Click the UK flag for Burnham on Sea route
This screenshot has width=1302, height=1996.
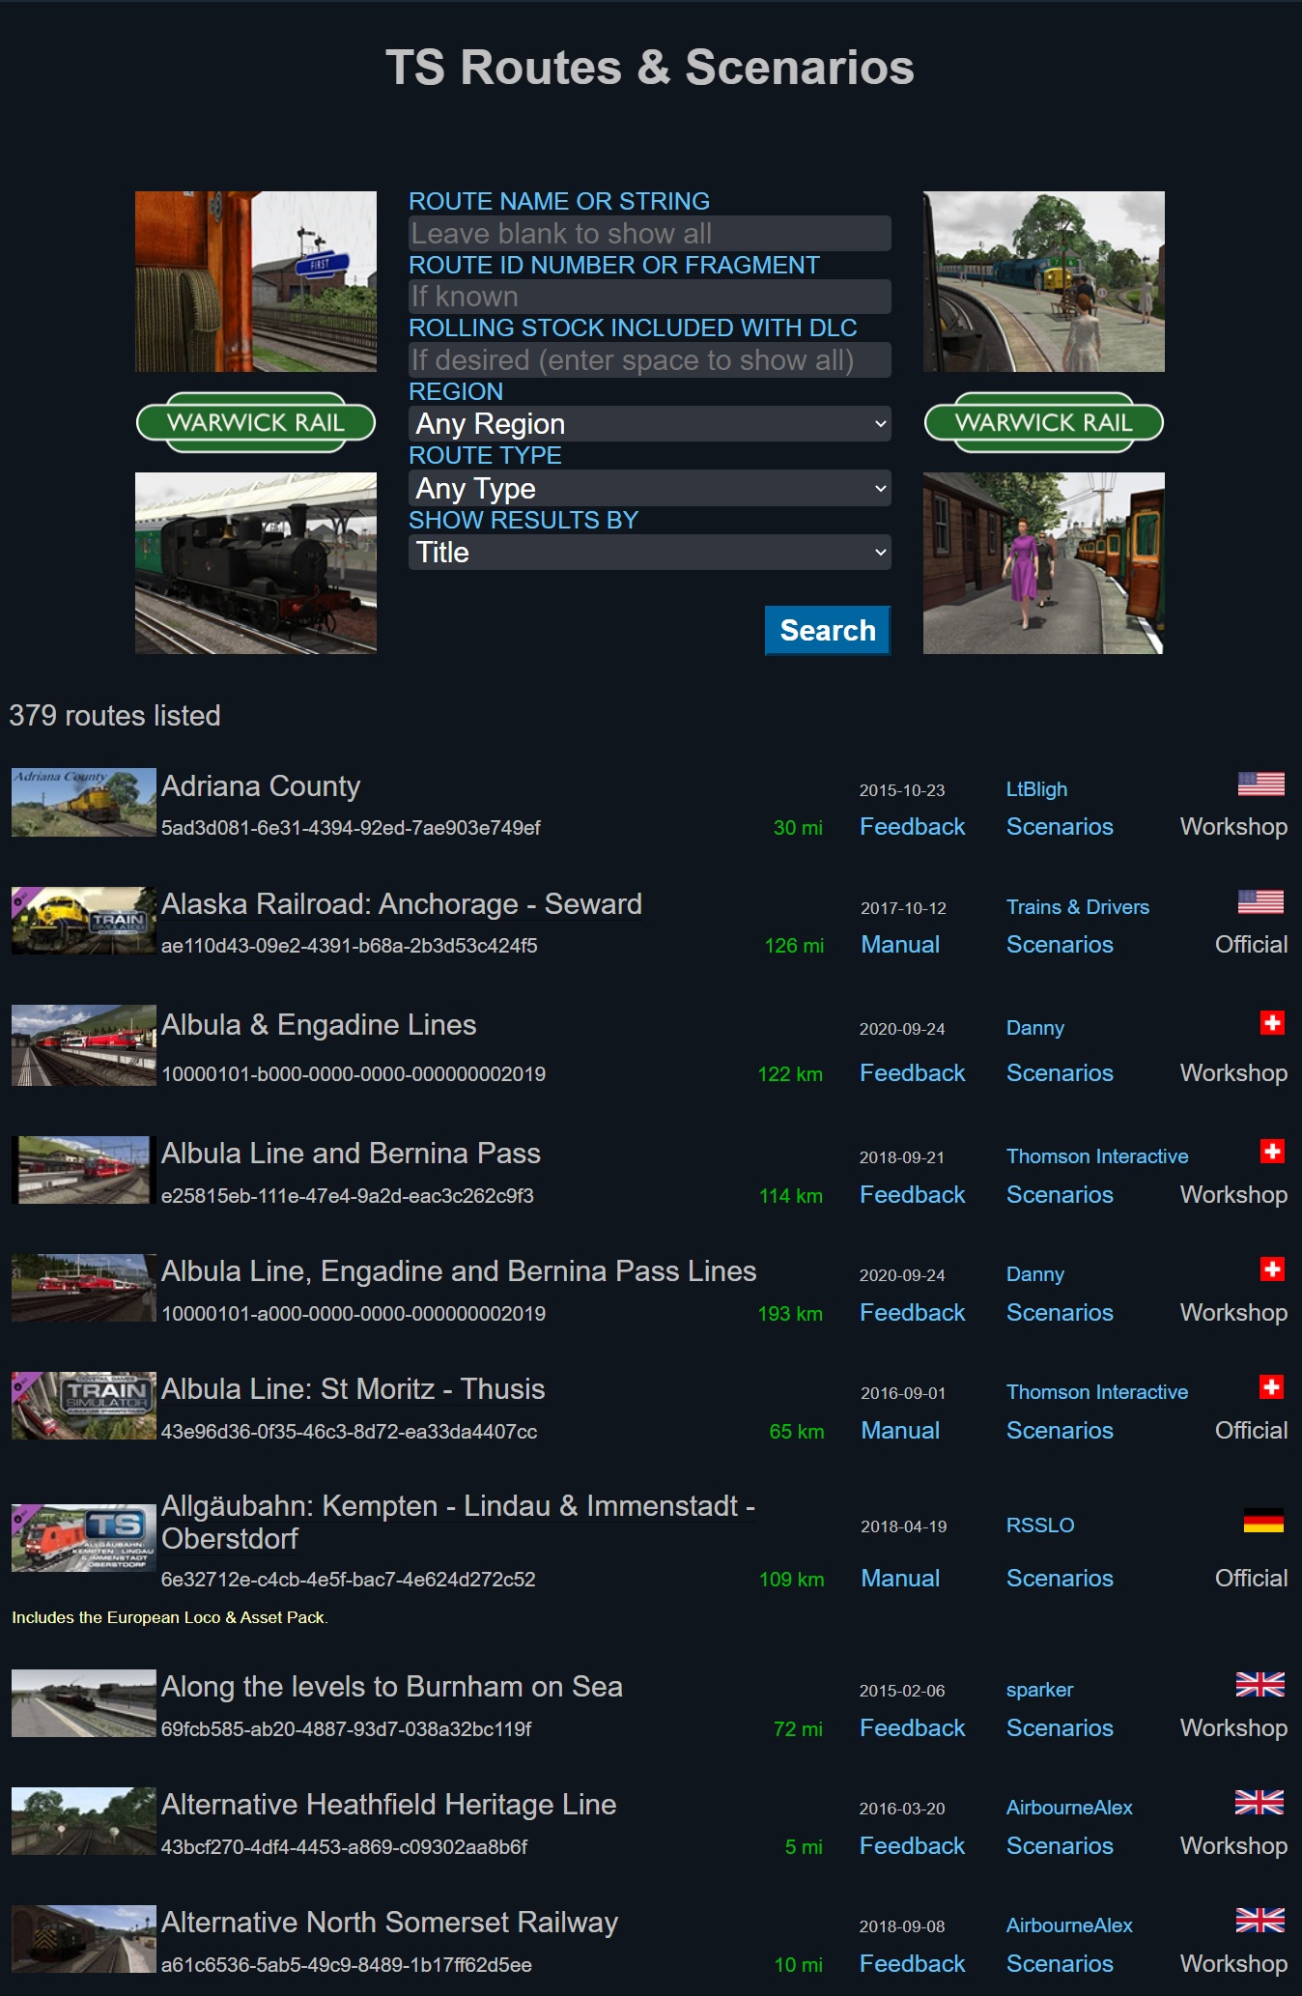(x=1260, y=1684)
